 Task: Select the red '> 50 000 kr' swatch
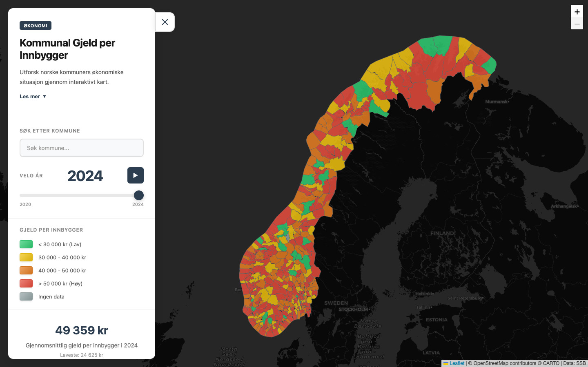tap(25, 283)
